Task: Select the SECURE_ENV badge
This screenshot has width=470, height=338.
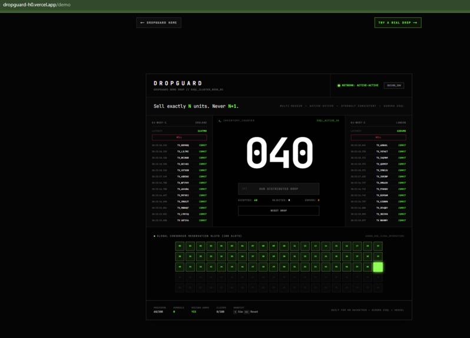Action: [x=394, y=86]
